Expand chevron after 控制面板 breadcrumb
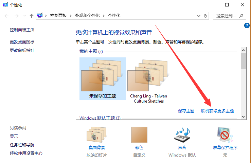This screenshot has width=251, height=163. click(x=71, y=16)
